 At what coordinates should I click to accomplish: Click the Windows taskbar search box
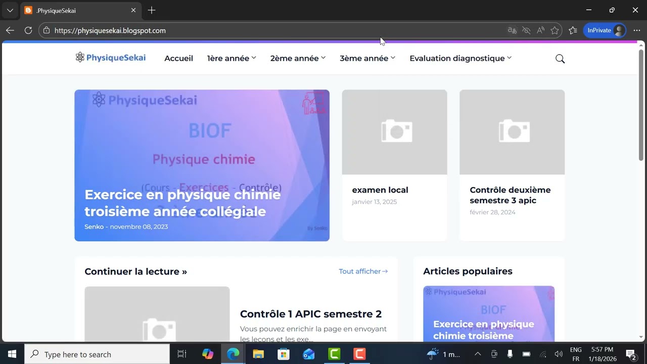point(97,354)
